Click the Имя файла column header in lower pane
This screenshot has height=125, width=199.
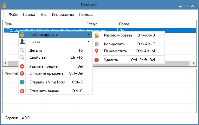click(11, 73)
